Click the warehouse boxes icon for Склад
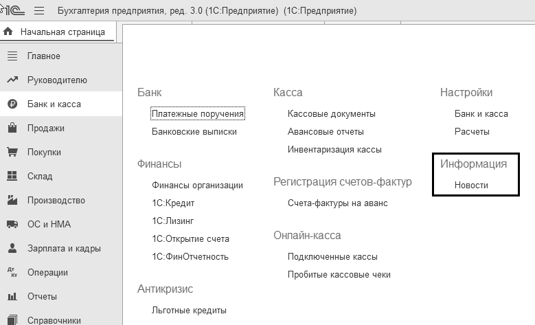Image resolution: width=535 pixels, height=325 pixels. (12, 176)
